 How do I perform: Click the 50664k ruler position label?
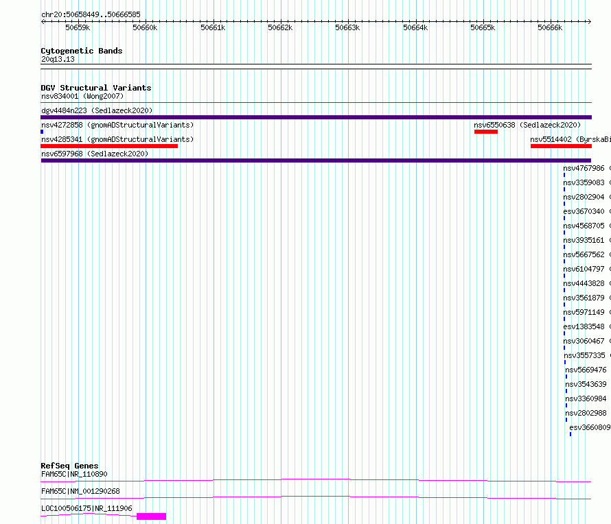[415, 27]
